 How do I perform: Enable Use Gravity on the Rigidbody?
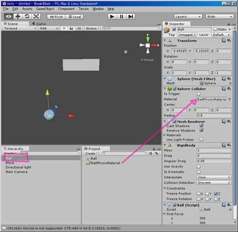tap(198, 166)
